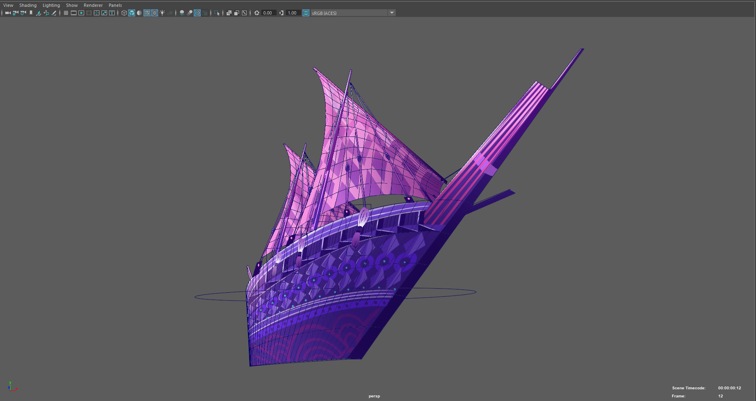Toggle the Lock Camera icon
This screenshot has width=756, height=401.
[15, 13]
